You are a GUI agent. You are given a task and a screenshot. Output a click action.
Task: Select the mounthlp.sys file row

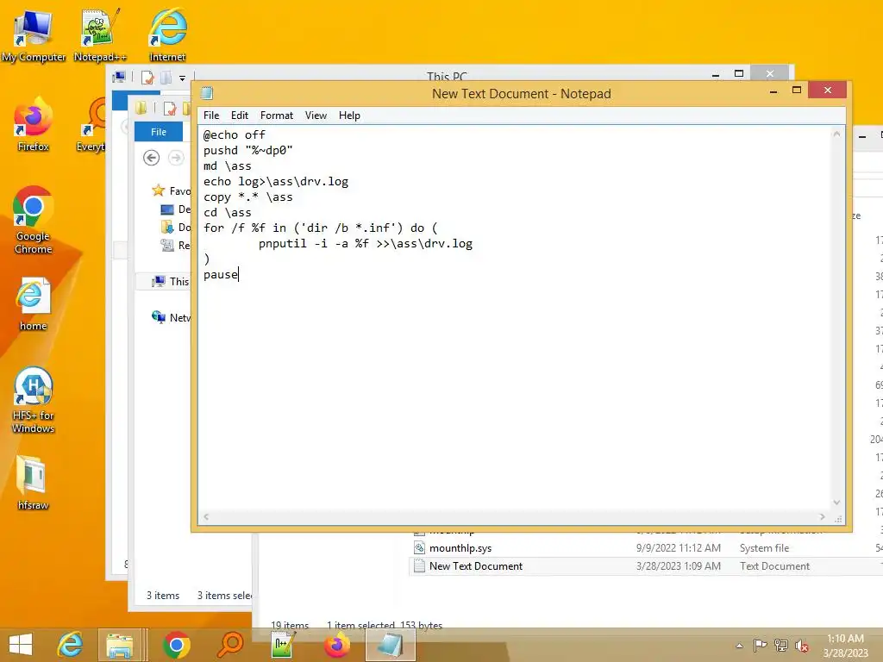coord(645,547)
